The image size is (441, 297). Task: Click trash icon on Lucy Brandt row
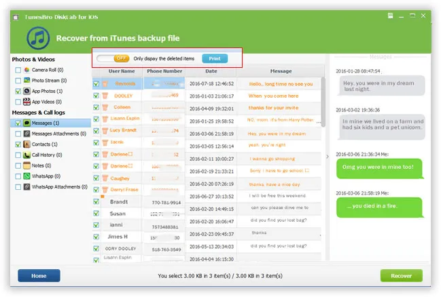click(x=105, y=131)
